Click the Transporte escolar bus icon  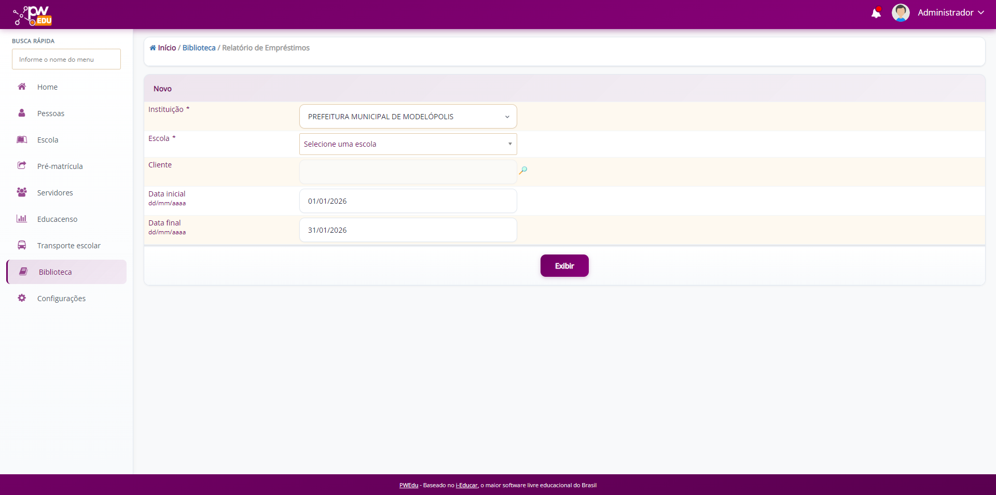22,245
